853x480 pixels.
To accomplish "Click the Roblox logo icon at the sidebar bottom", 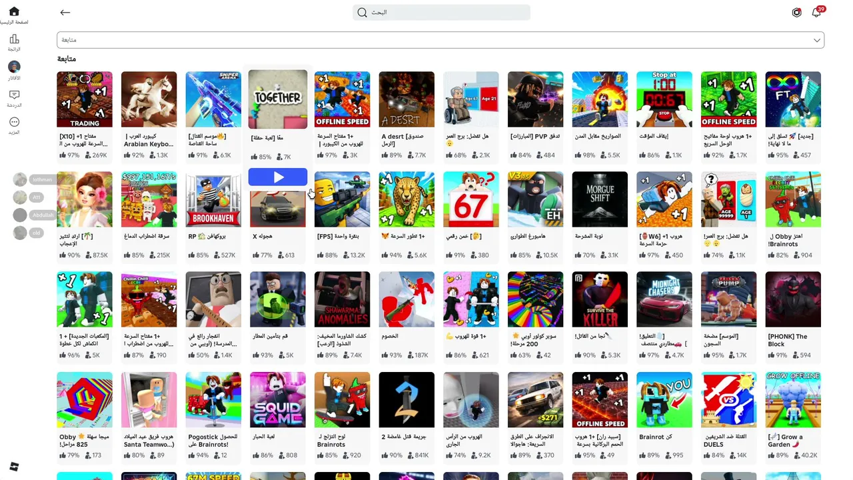I will [x=14, y=467].
